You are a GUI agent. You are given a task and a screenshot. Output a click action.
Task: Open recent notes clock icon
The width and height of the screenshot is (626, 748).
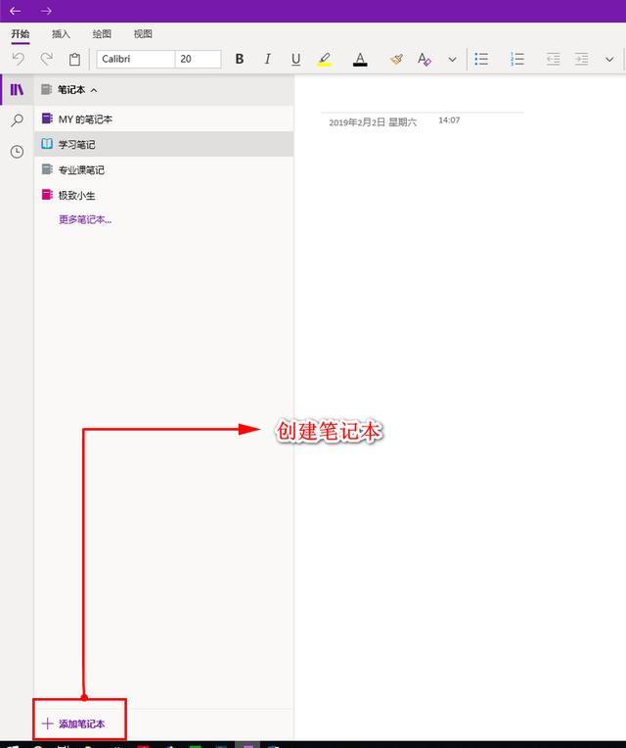[18, 152]
